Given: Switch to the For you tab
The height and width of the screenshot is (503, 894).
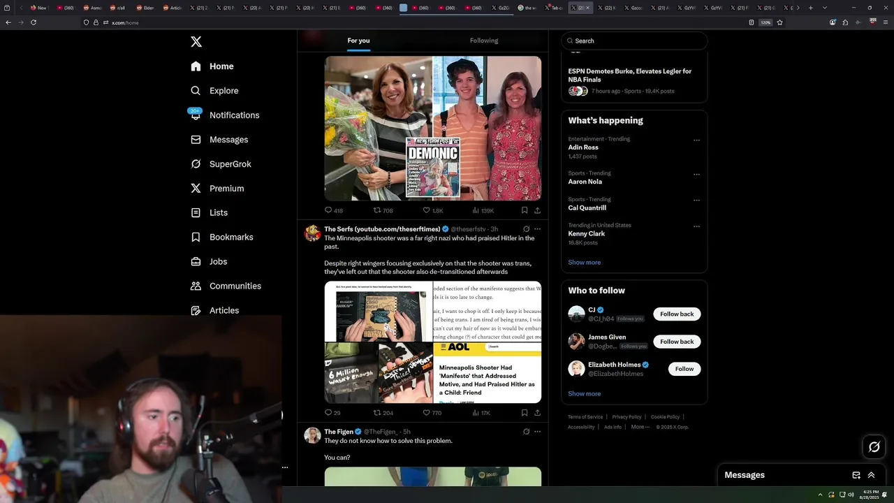Looking at the screenshot, I should 358,41.
